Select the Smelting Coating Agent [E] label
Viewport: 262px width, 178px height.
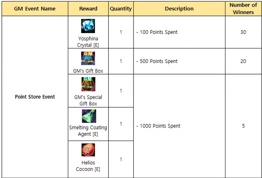click(x=88, y=131)
